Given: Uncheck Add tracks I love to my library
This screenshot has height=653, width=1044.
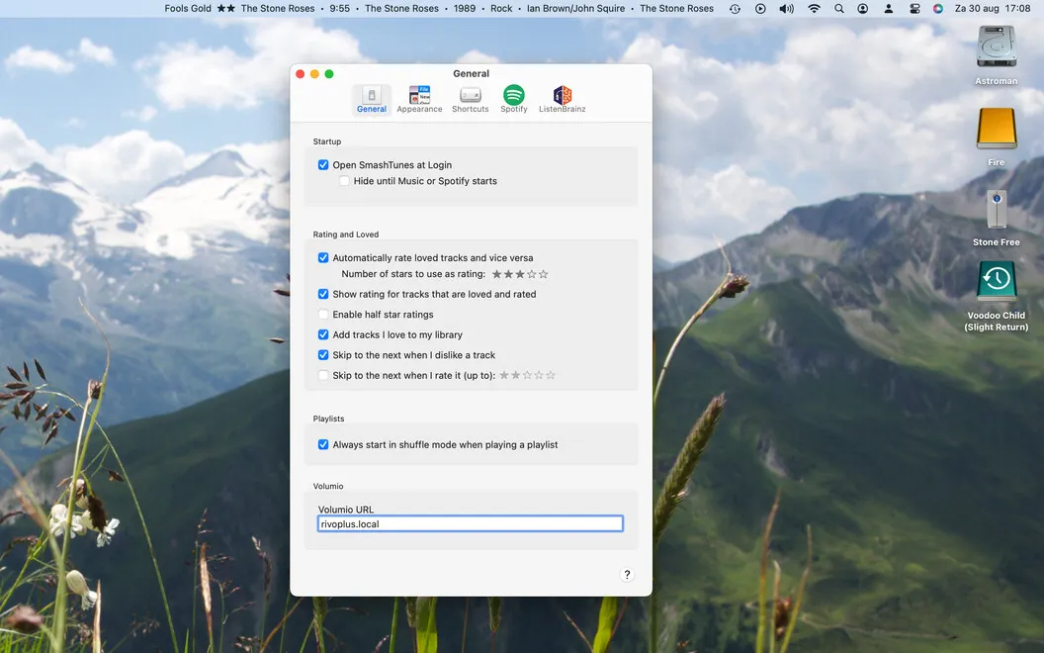Looking at the screenshot, I should [x=323, y=334].
